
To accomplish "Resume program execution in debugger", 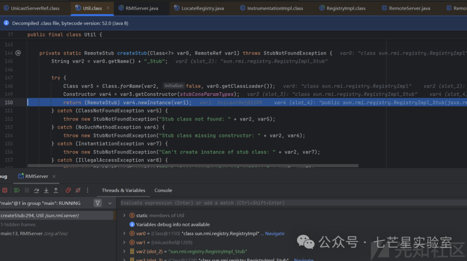I will pyautogui.click(x=17, y=190).
